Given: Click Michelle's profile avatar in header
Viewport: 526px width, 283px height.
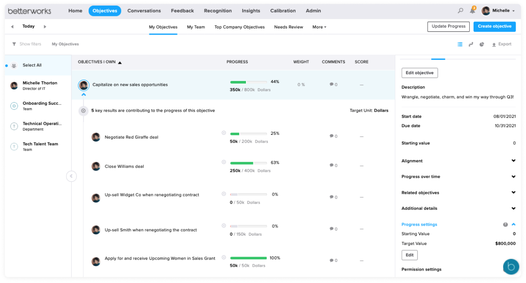Looking at the screenshot, I should [x=486, y=11].
